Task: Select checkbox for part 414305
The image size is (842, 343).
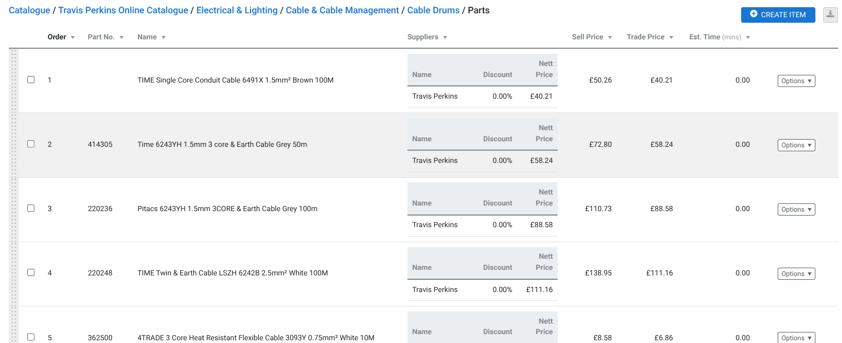Action: click(31, 144)
